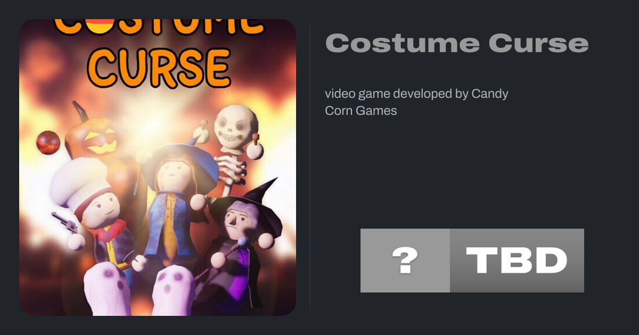Click the vertical divider beside cover art
This screenshot has height=335, width=639.
click(x=310, y=167)
